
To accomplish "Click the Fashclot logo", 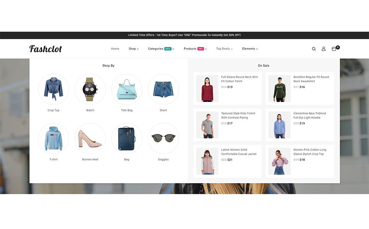I will point(46,49).
